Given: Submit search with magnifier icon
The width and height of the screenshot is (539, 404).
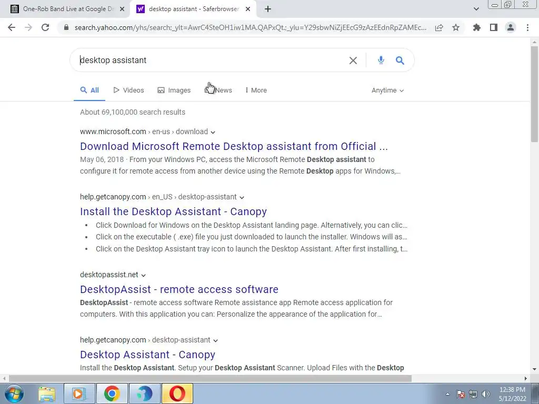Looking at the screenshot, I should point(400,60).
